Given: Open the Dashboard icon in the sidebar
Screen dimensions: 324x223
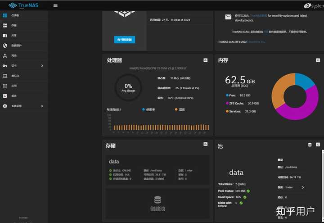Looking at the screenshot, I should pos(5,15).
